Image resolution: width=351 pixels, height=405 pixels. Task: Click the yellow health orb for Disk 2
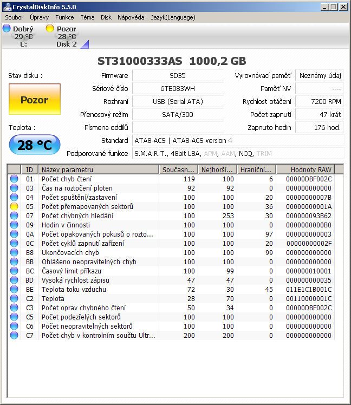click(50, 28)
